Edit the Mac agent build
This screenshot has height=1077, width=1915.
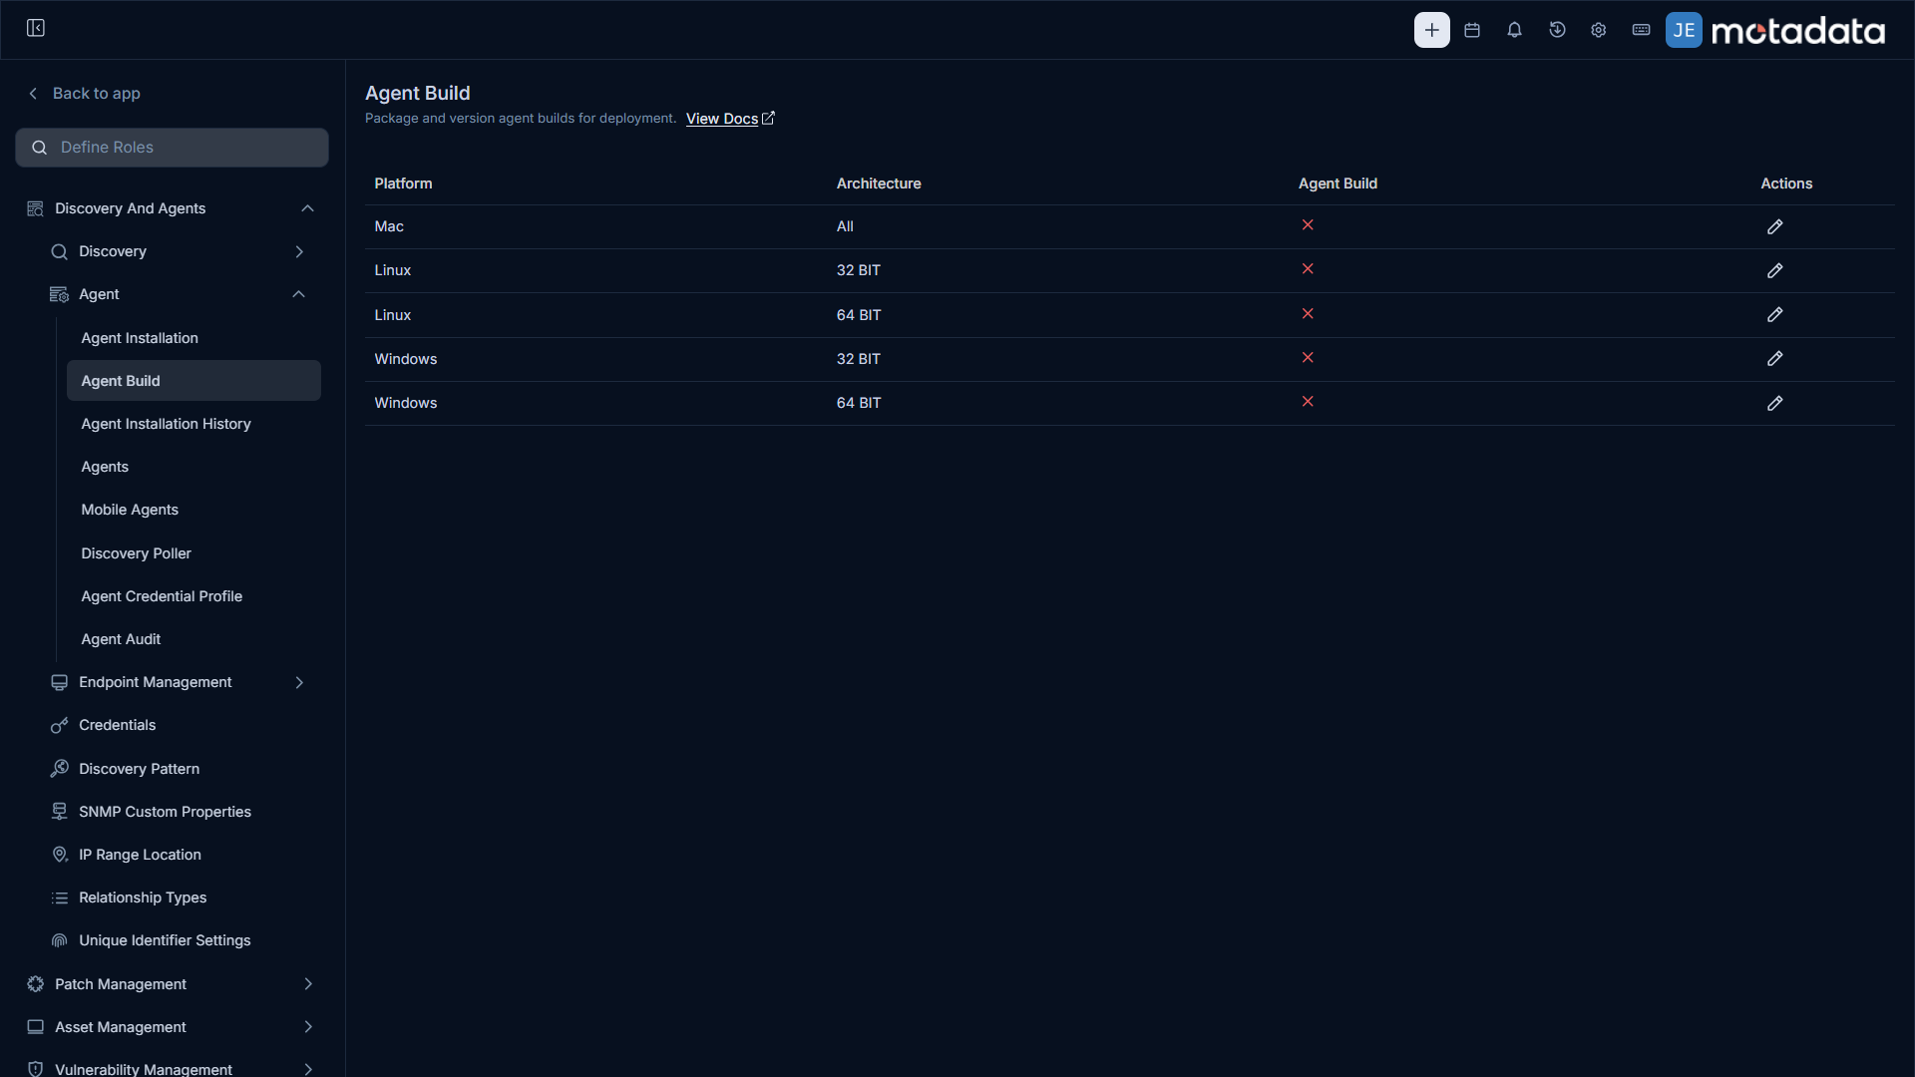pyautogui.click(x=1774, y=226)
